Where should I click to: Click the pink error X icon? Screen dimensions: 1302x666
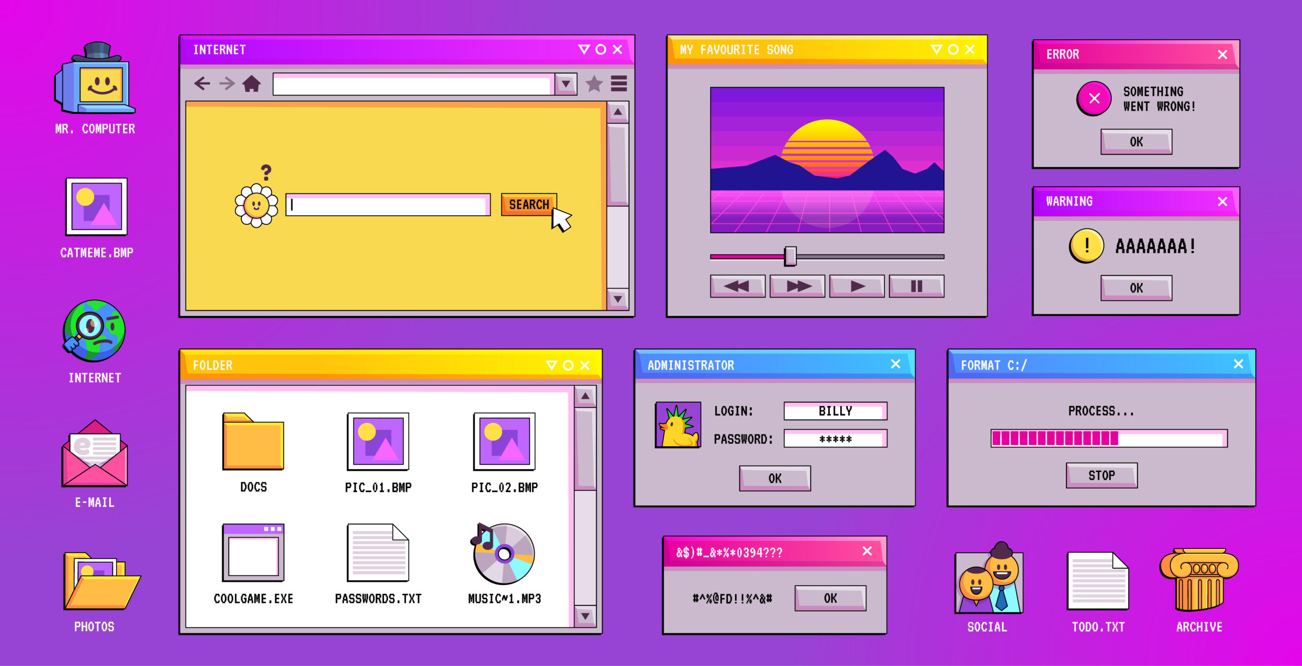pyautogui.click(x=1094, y=98)
